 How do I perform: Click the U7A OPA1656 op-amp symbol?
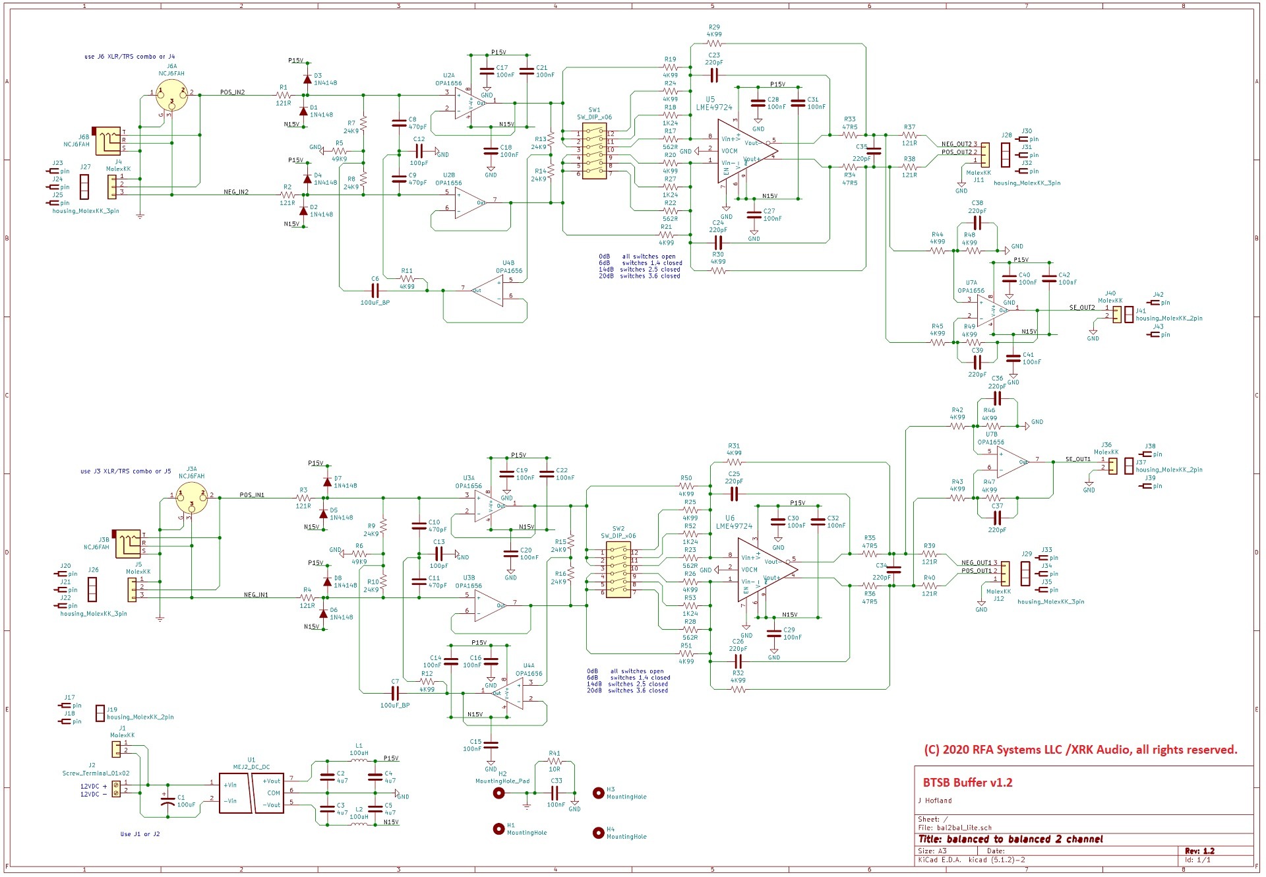pyautogui.click(x=992, y=310)
